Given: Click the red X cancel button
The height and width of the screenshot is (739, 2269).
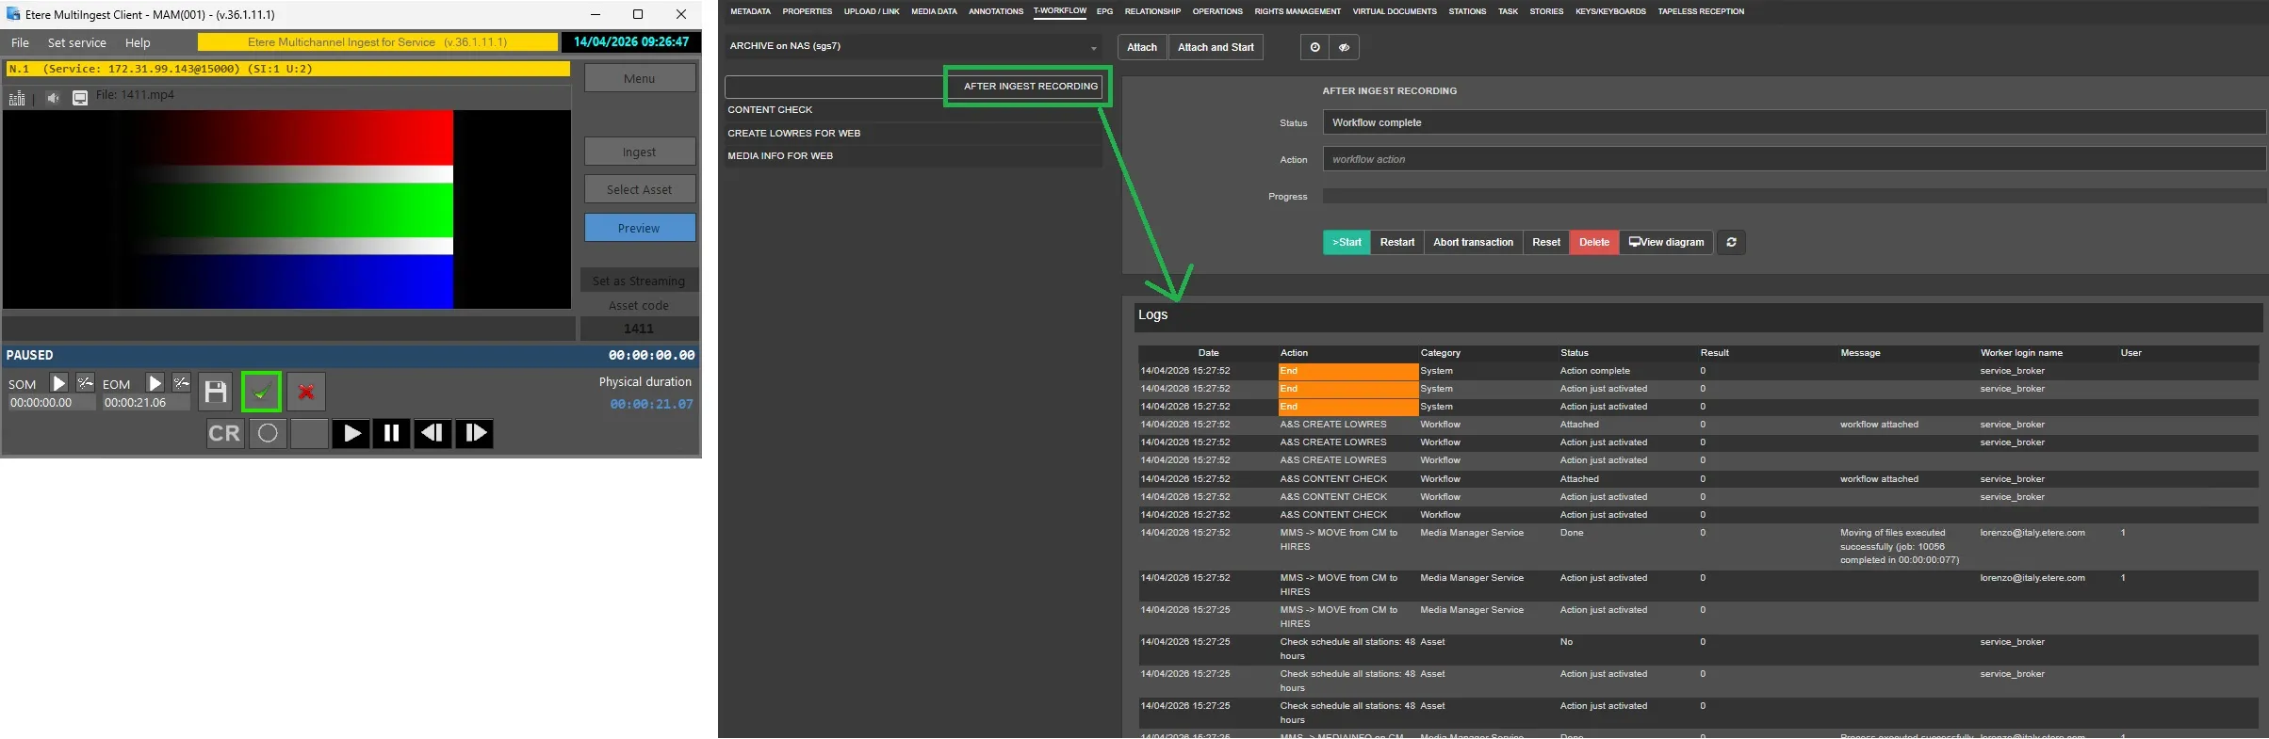Looking at the screenshot, I should point(306,392).
